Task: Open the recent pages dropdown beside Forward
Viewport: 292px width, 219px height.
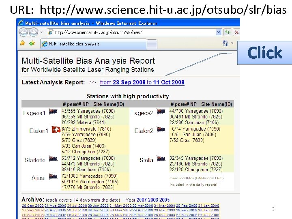Action: tap(41, 32)
